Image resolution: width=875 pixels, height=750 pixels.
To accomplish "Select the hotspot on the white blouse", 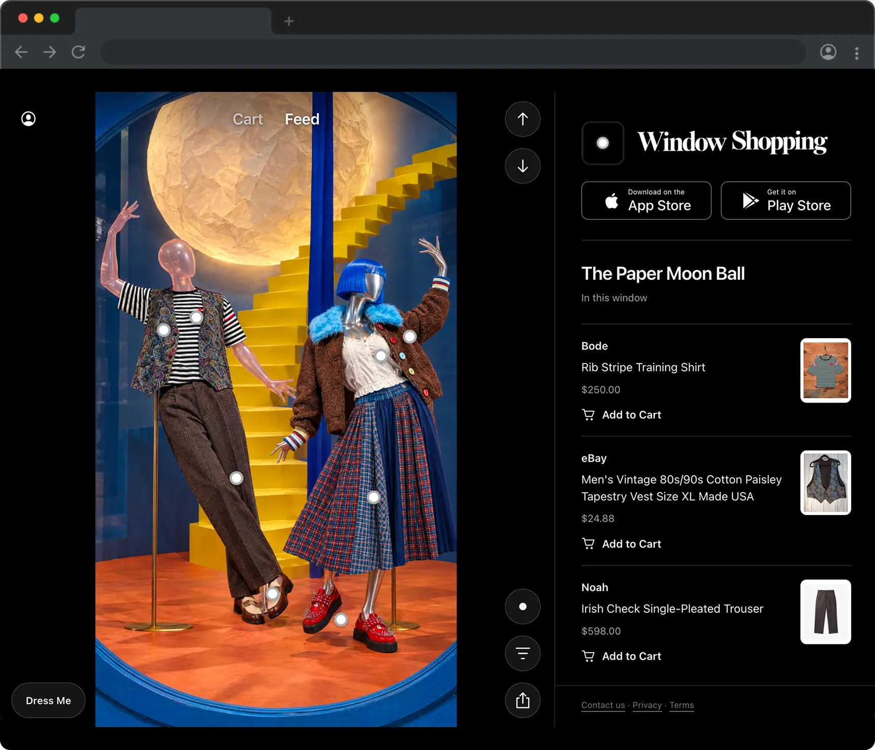I will [x=381, y=356].
